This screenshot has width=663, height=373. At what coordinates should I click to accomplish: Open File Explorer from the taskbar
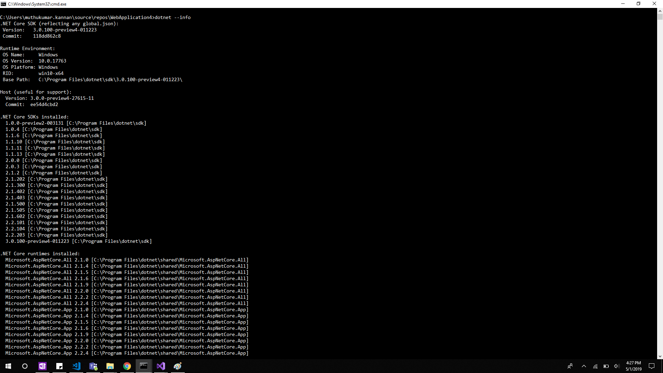(x=110, y=366)
